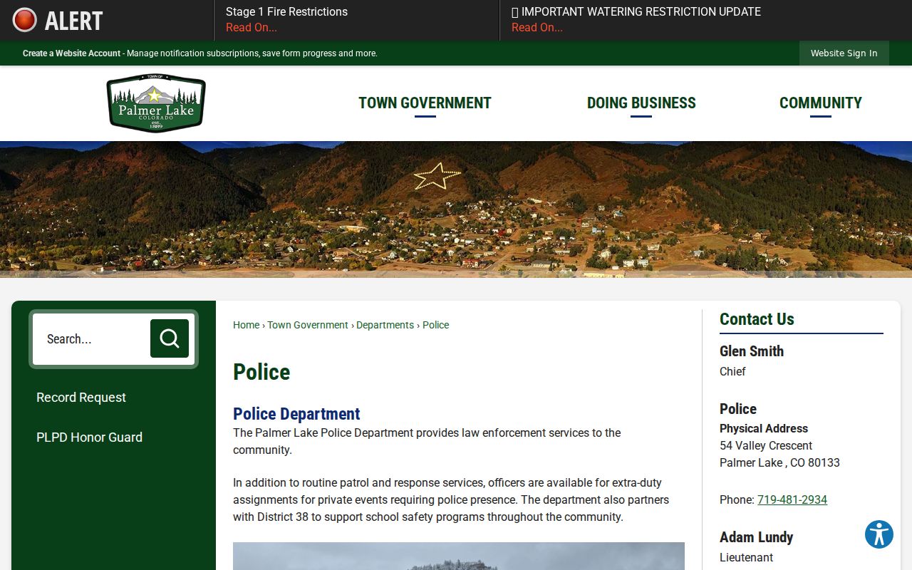Click the Police Department subheading
912x570 pixels.
pos(296,414)
